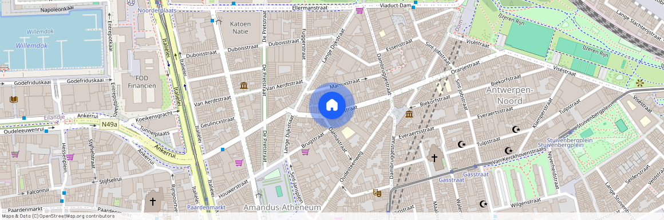Click the blue home location marker

pyautogui.click(x=331, y=105)
